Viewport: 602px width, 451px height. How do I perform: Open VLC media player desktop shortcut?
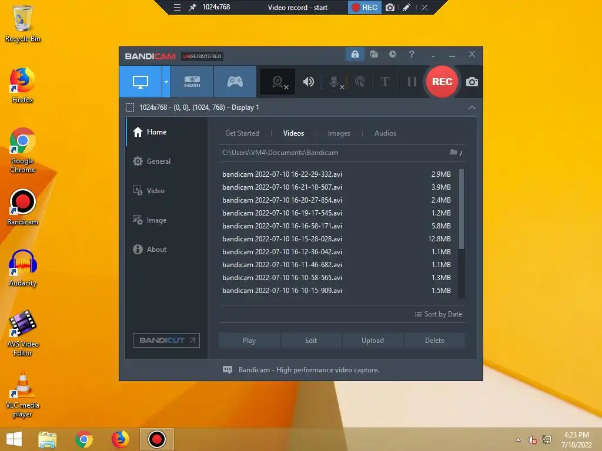[x=23, y=395]
